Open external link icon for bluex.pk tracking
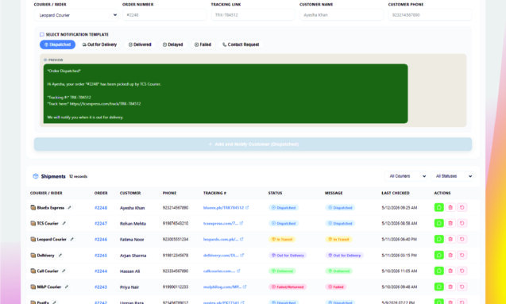This screenshot has height=304, width=506. pyautogui.click(x=247, y=208)
